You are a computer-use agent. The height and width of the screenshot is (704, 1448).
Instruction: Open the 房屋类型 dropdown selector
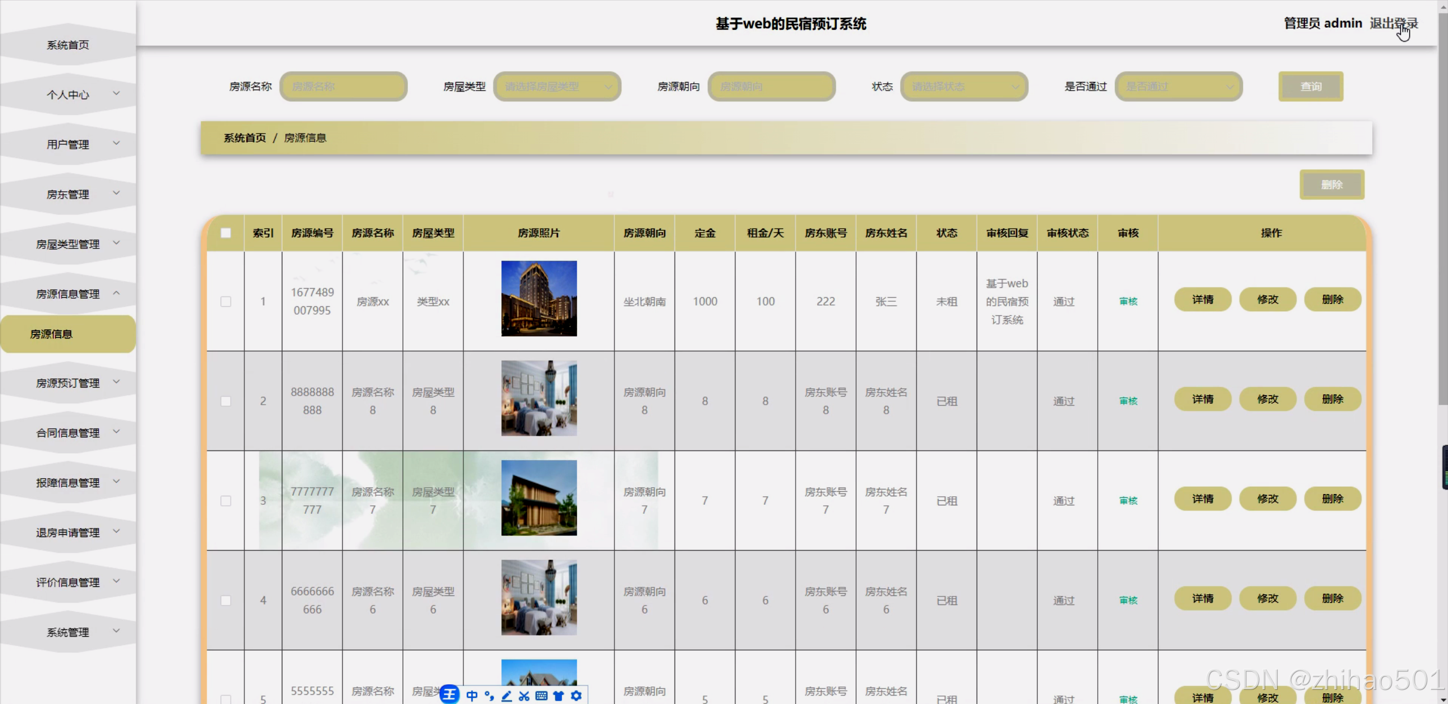tap(557, 86)
